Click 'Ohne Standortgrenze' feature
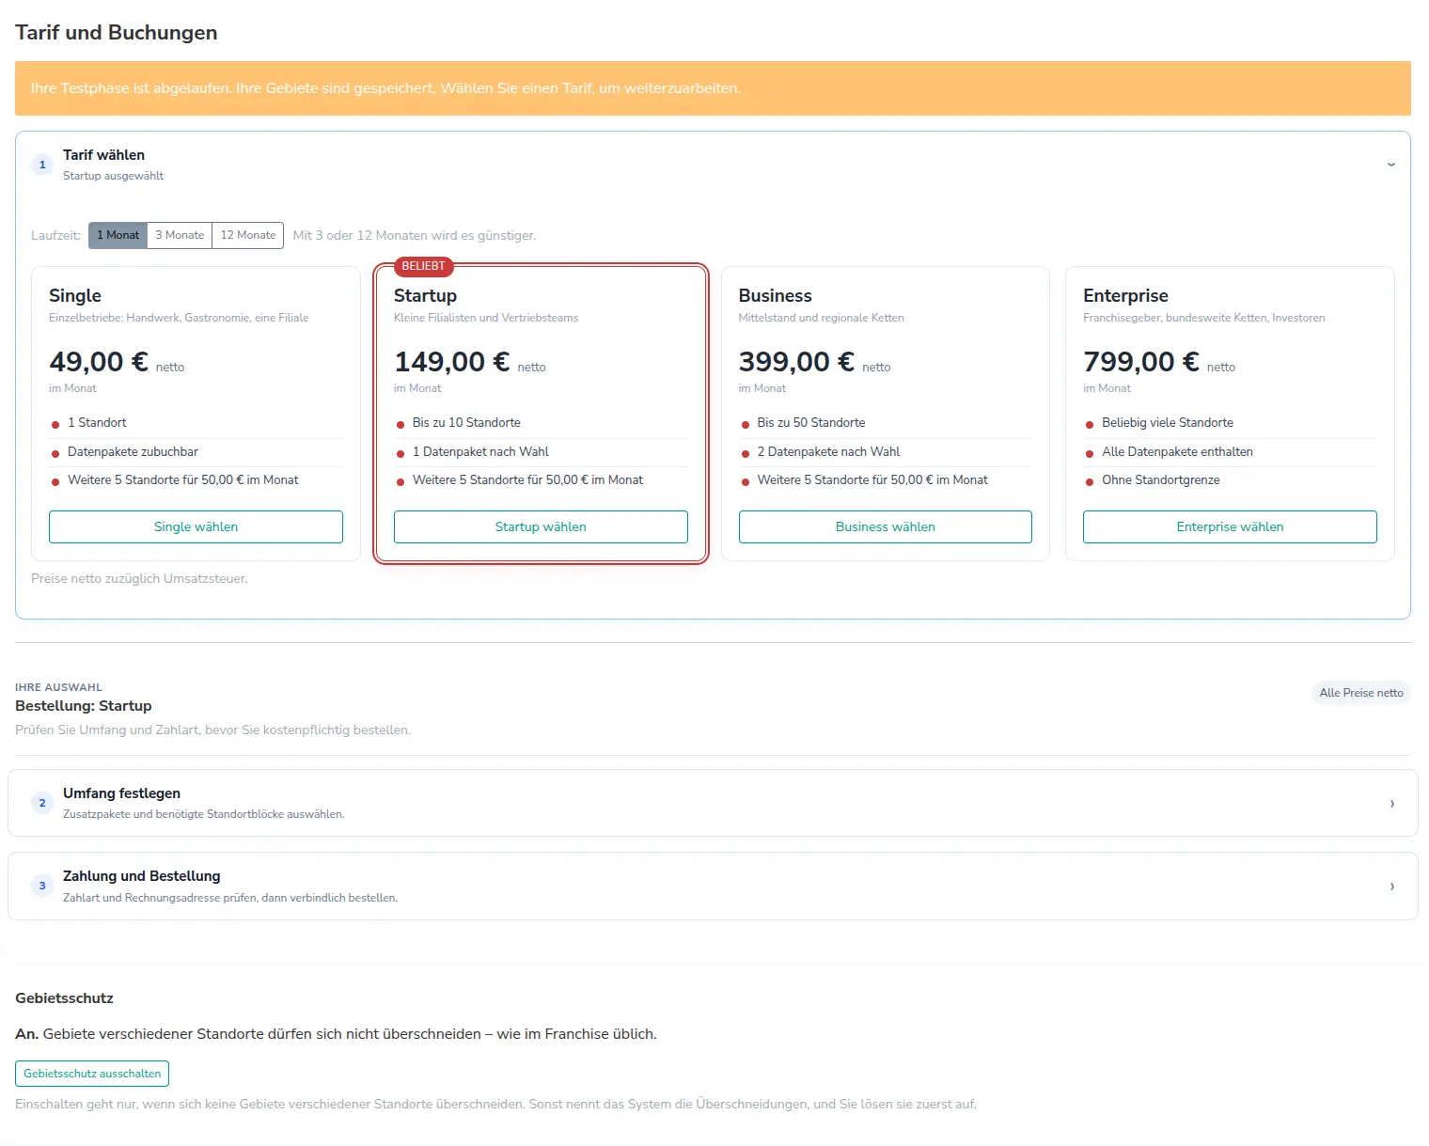Image resolution: width=1429 pixels, height=1146 pixels. (x=1161, y=480)
